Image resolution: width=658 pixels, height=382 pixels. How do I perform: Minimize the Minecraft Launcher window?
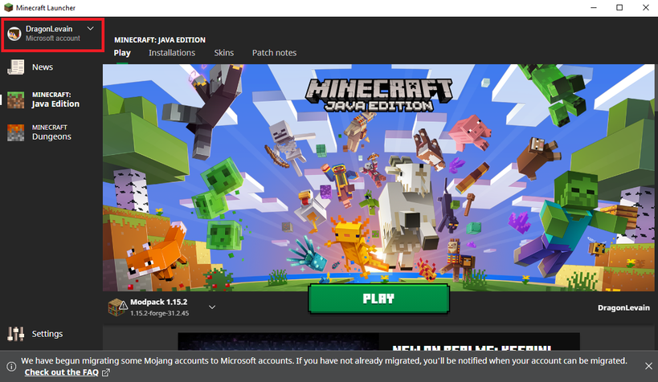pos(594,7)
